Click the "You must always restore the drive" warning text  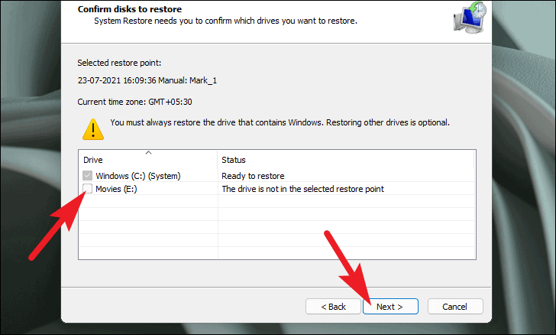pos(280,122)
